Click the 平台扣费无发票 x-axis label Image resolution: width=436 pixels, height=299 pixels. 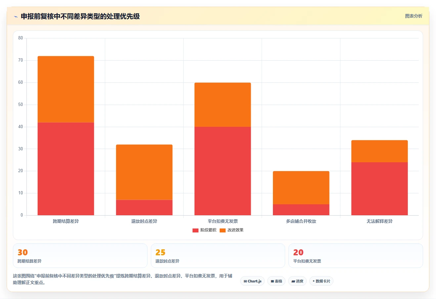click(x=223, y=221)
